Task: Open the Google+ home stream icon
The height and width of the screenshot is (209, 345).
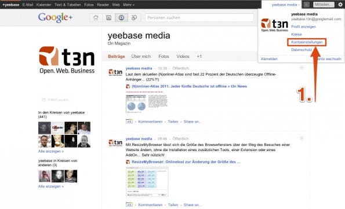Action: click(96, 18)
